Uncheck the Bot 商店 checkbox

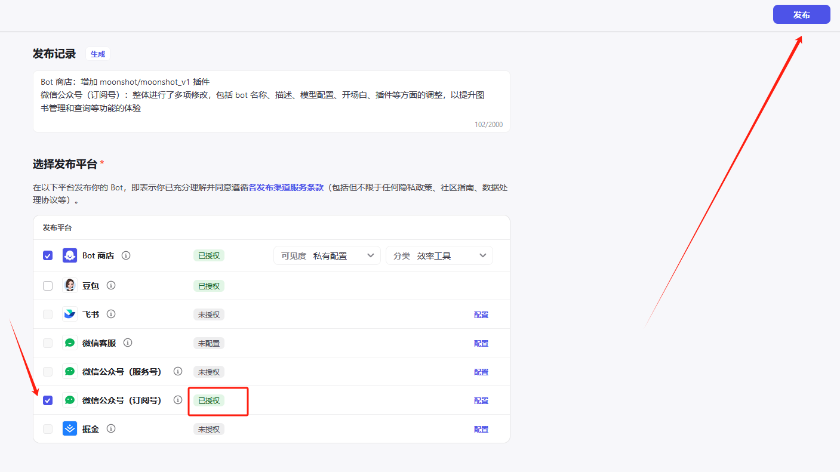(48, 255)
